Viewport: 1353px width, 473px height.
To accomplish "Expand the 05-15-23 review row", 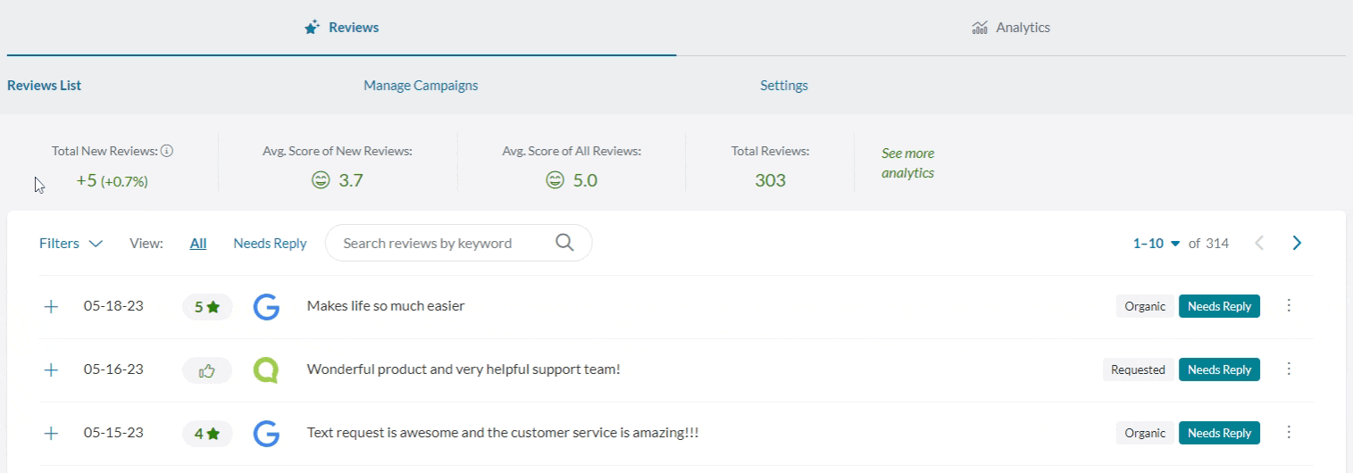I will 51,434.
